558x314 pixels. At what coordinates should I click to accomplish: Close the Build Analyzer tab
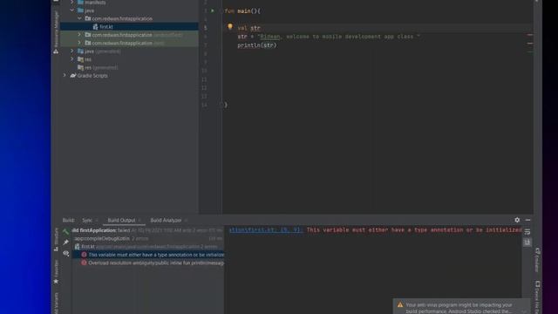point(186,221)
